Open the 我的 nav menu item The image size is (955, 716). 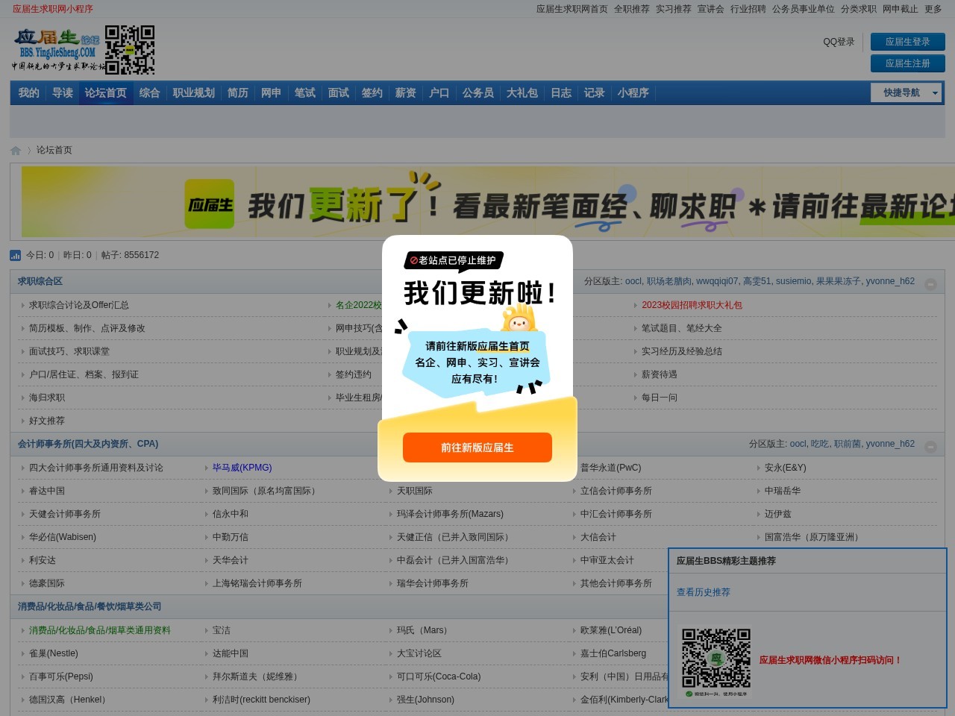click(29, 92)
